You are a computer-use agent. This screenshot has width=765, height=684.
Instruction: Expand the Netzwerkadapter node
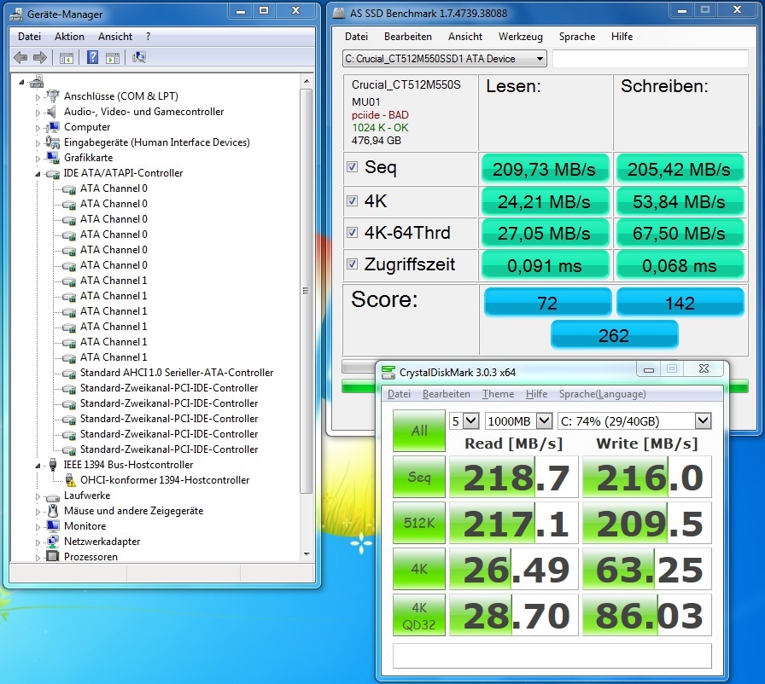[x=38, y=542]
